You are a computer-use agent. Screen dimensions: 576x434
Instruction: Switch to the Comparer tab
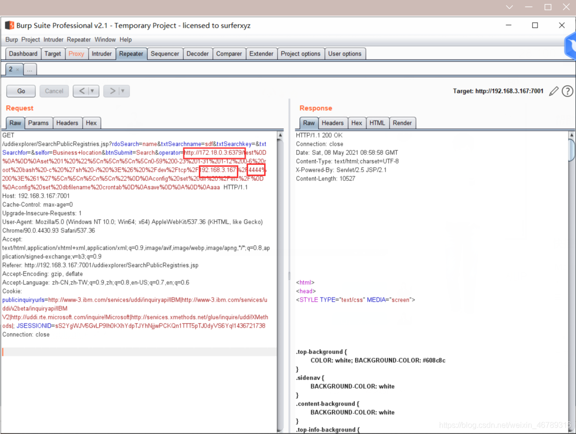[x=229, y=54]
